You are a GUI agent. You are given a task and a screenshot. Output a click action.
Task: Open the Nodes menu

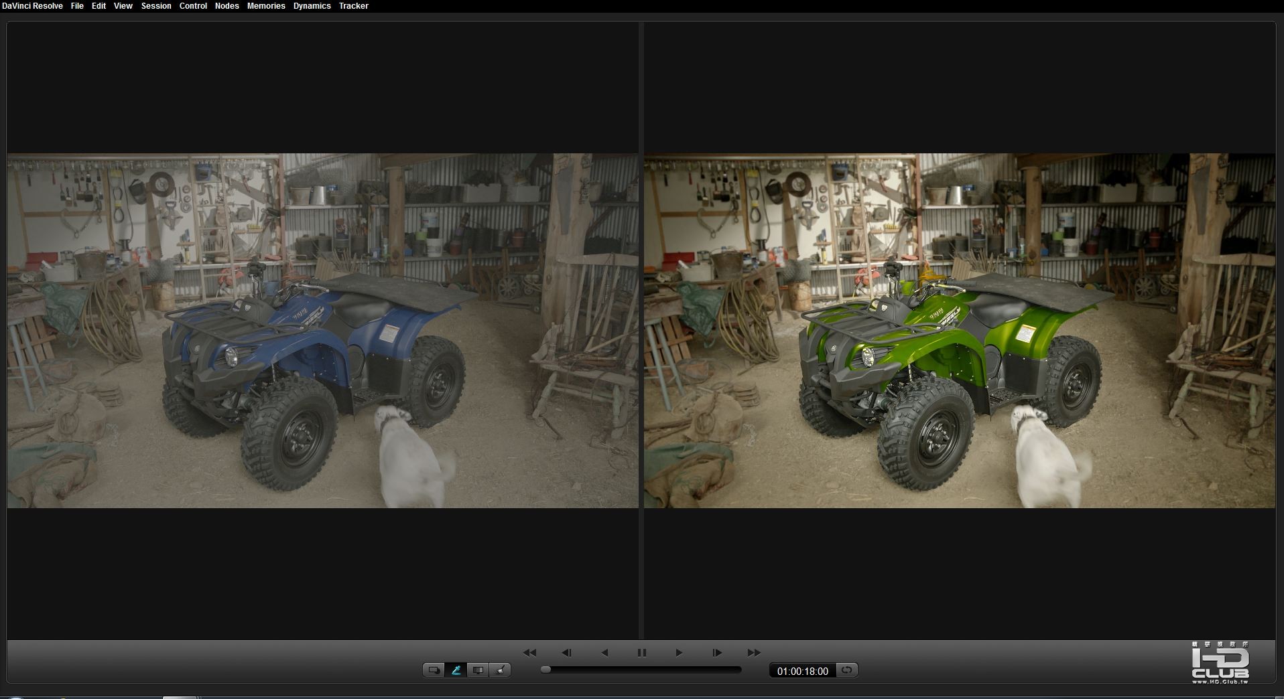click(x=227, y=6)
